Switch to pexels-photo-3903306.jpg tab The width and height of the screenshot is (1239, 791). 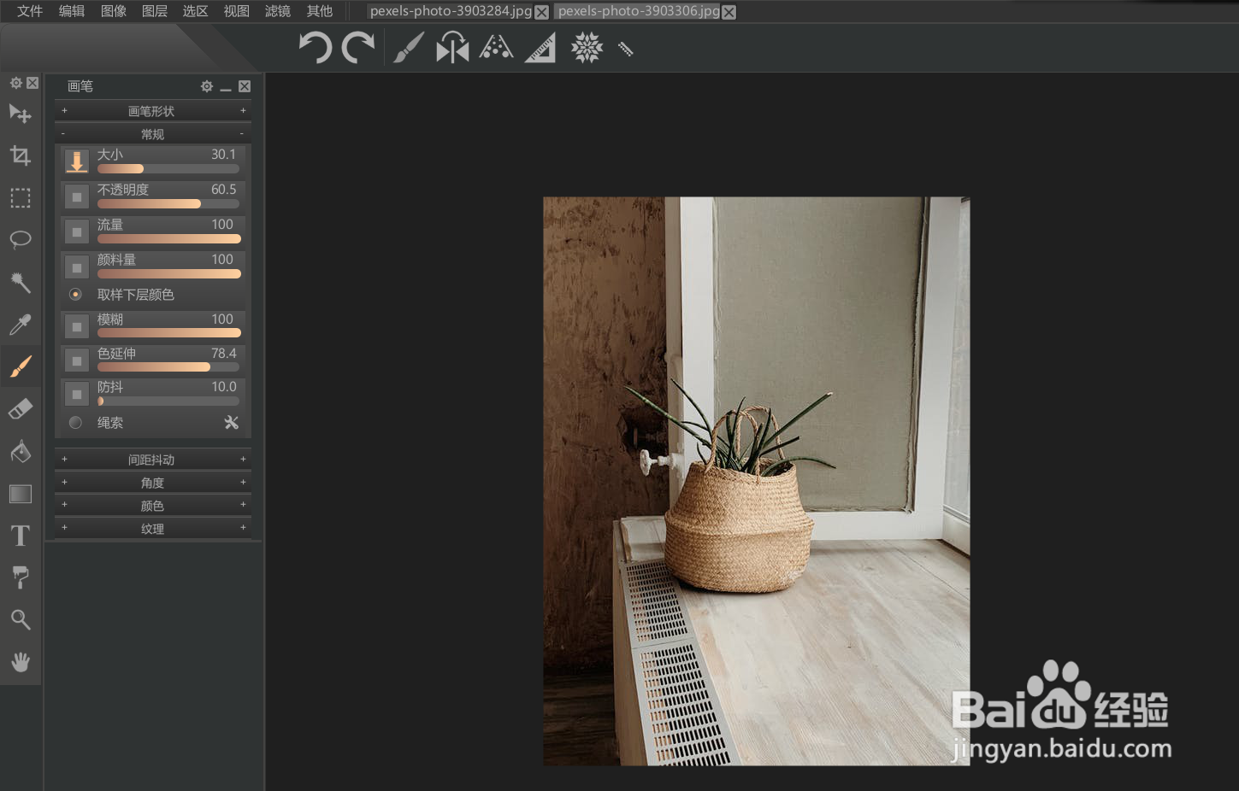point(639,11)
